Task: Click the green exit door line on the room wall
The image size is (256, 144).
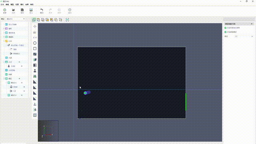Action: point(186,102)
